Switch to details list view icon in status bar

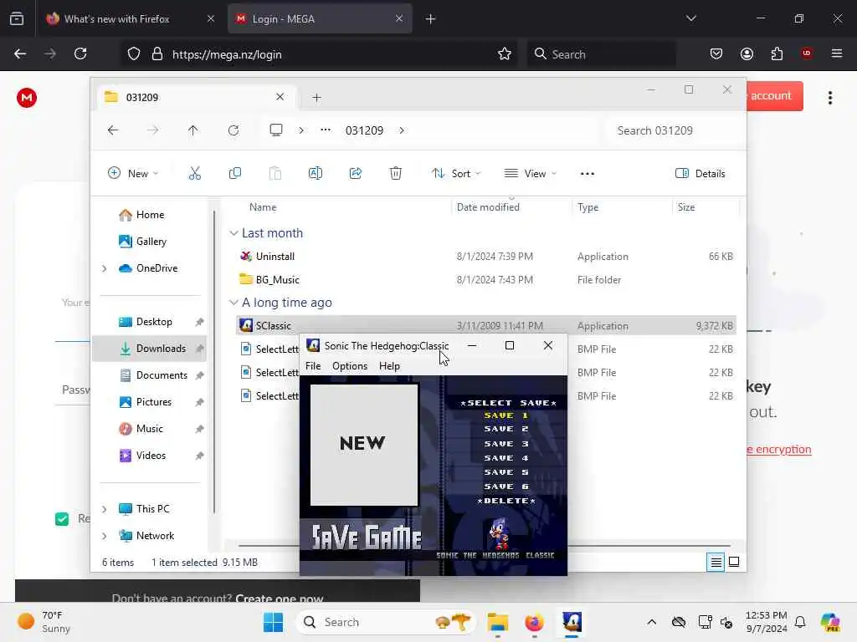pos(716,562)
